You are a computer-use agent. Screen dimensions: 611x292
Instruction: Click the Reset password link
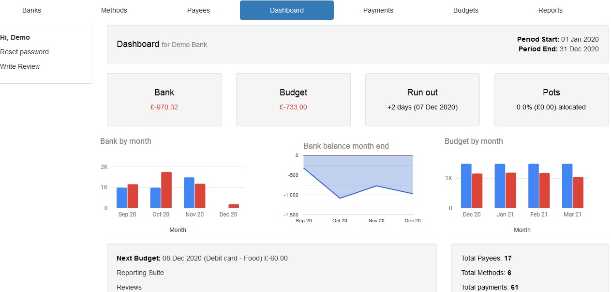pos(24,52)
